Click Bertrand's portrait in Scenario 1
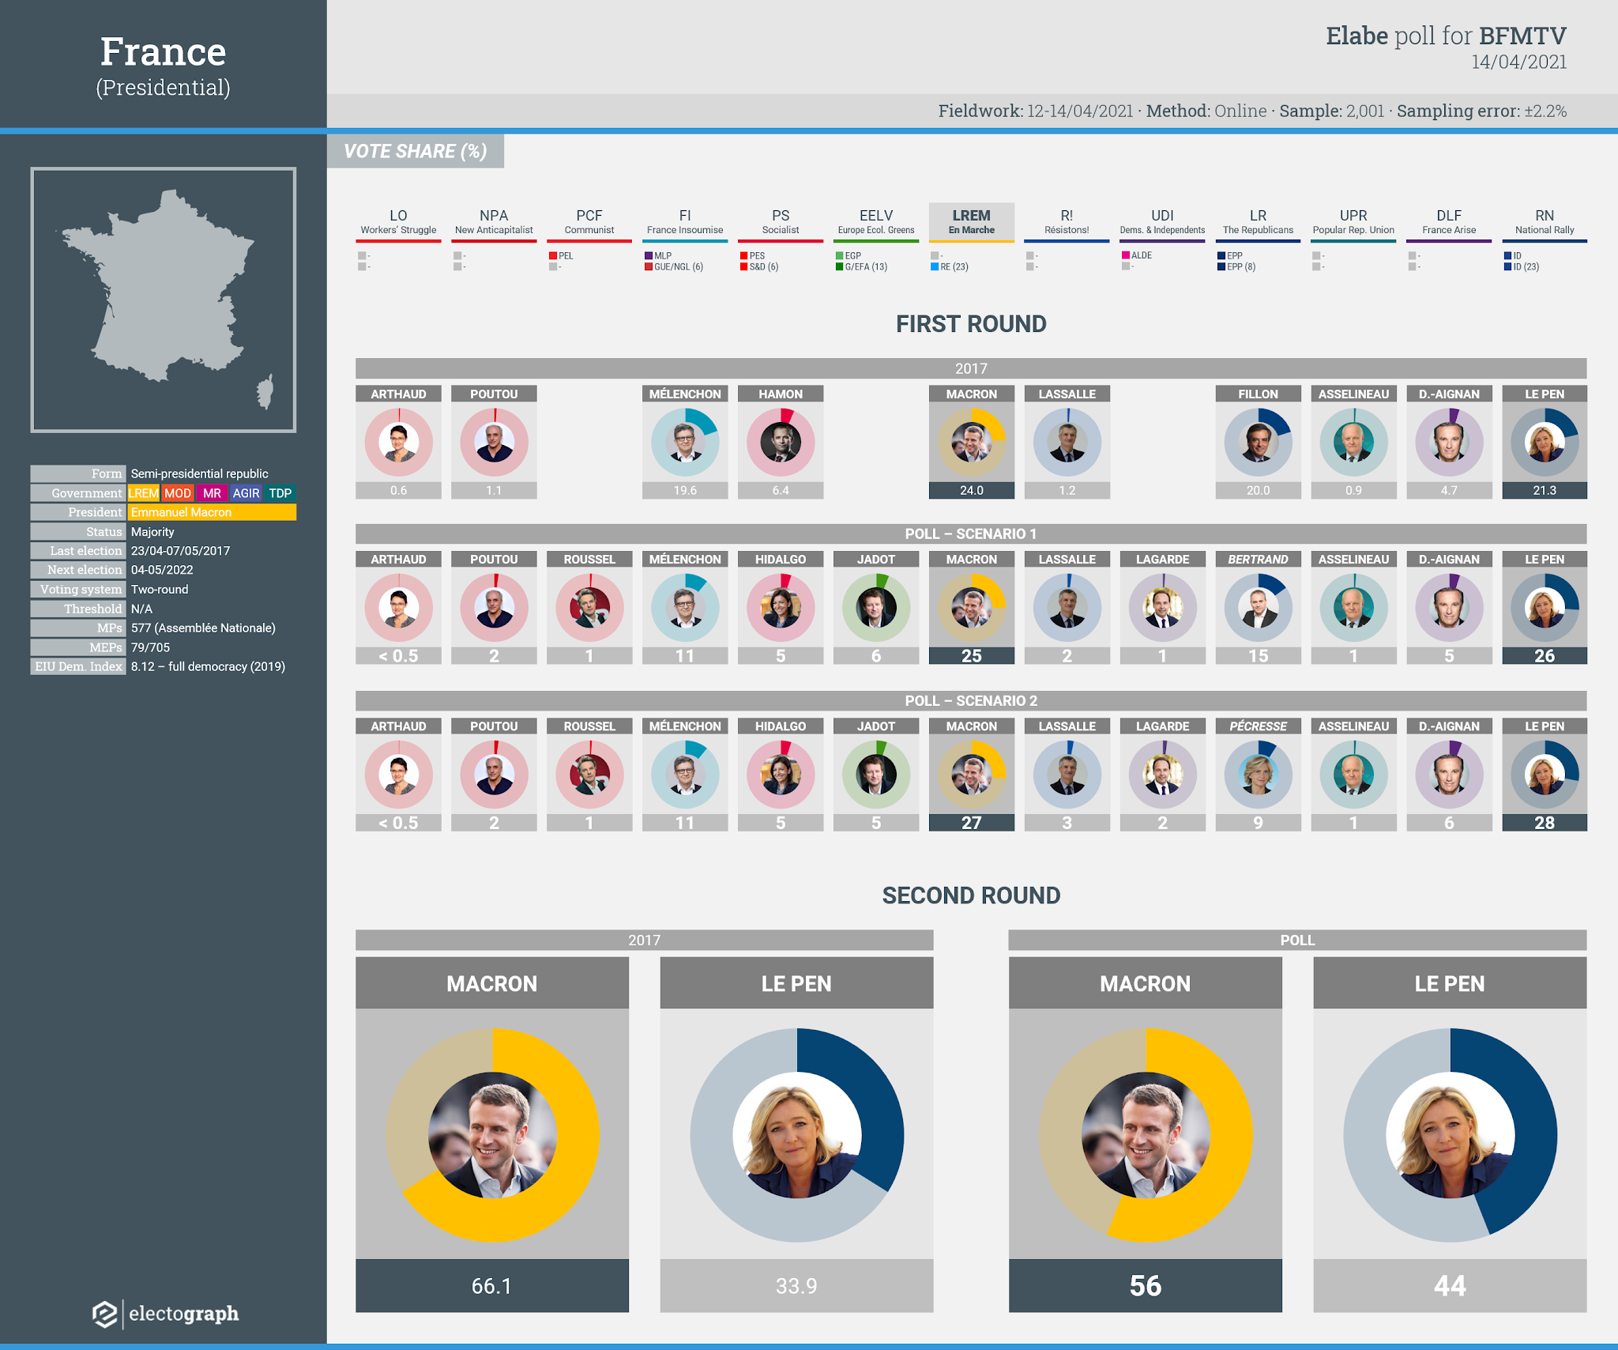The width and height of the screenshot is (1618, 1350). point(1258,608)
